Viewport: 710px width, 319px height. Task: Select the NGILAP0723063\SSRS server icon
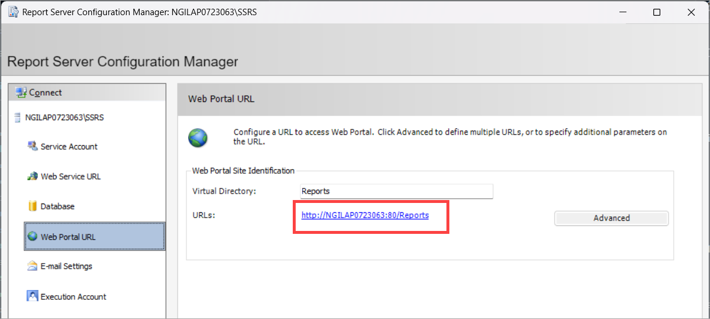18,117
